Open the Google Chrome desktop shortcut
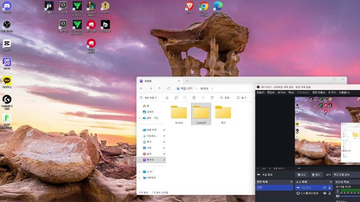 point(204,6)
